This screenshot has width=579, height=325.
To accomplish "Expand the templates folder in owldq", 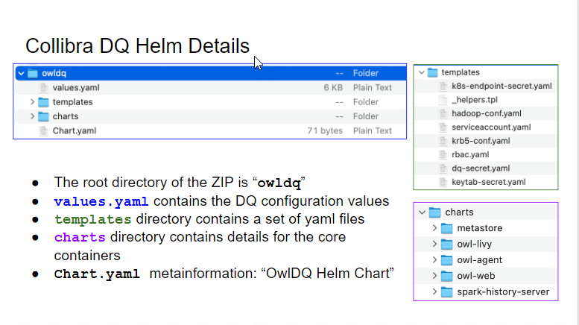I will point(32,102).
